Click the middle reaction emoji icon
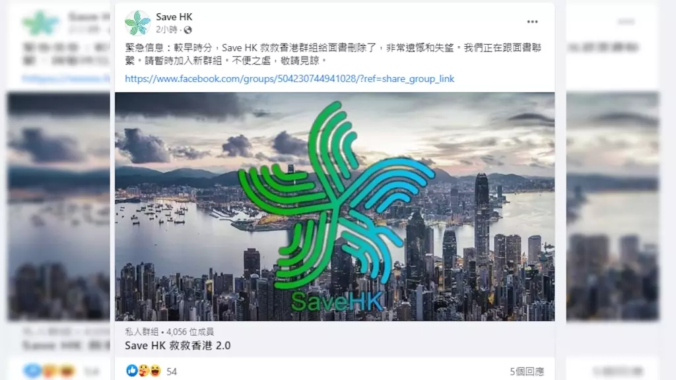The height and width of the screenshot is (380, 676). [x=143, y=370]
